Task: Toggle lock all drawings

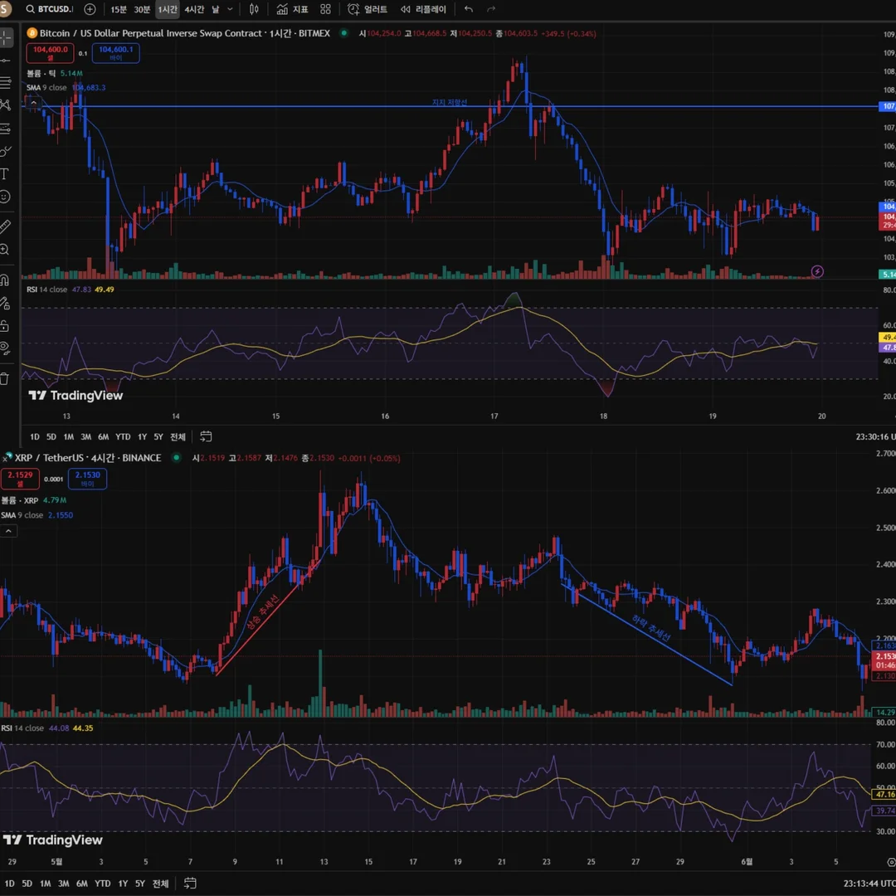Action: point(5,326)
